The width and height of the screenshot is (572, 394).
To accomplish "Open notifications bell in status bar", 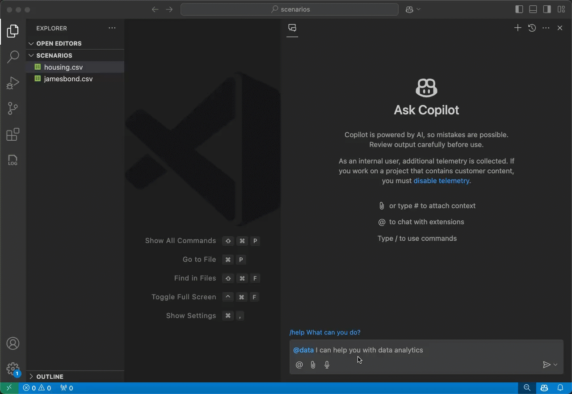I will pyautogui.click(x=560, y=388).
